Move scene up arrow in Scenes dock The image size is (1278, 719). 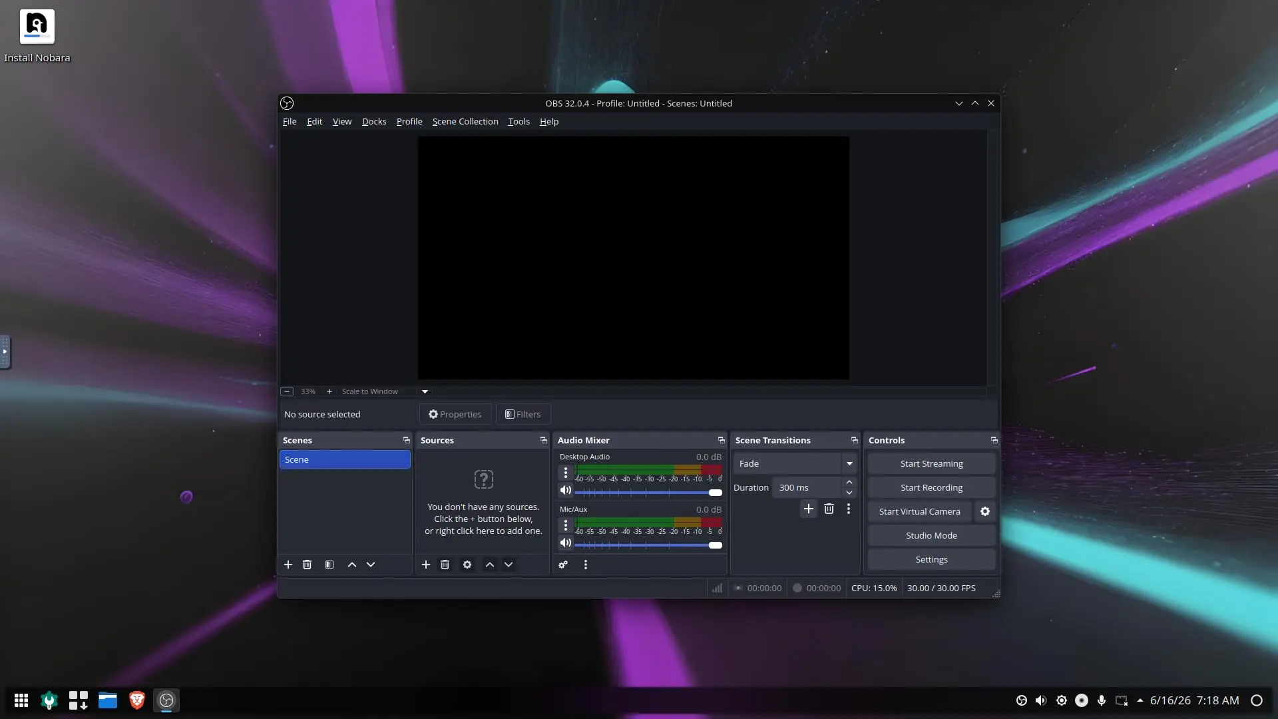click(x=352, y=565)
